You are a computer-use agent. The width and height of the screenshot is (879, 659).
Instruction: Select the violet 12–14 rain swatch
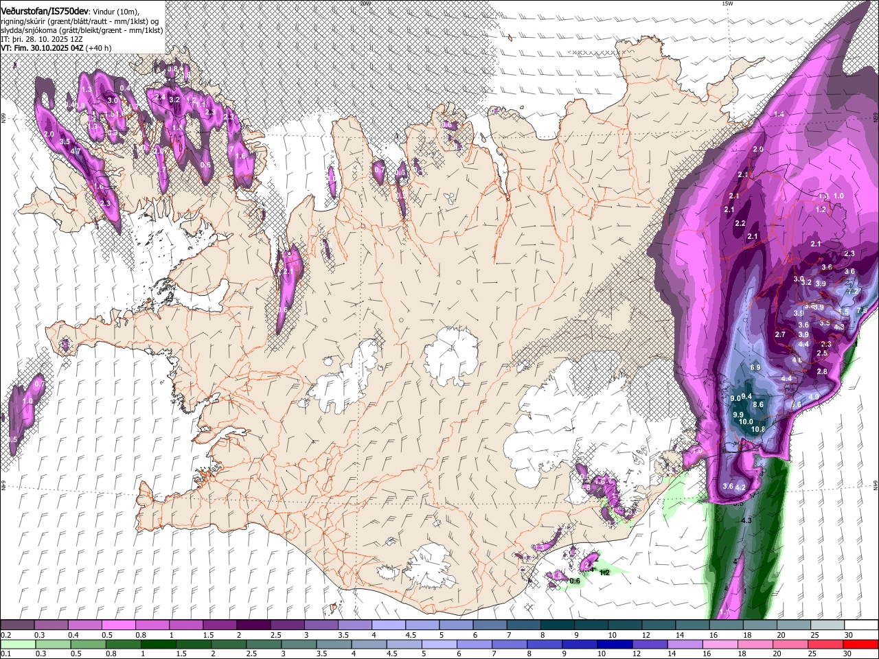pos(650,645)
